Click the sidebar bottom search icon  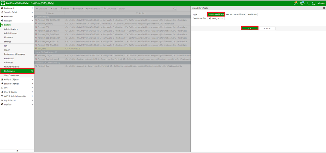click(x=17, y=151)
